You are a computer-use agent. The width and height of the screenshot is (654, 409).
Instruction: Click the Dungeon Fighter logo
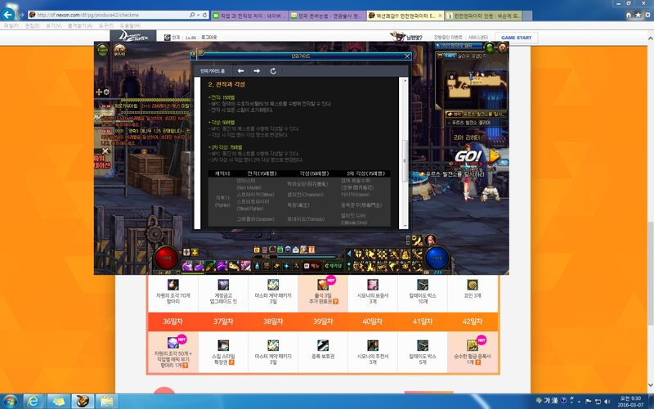[133, 37]
